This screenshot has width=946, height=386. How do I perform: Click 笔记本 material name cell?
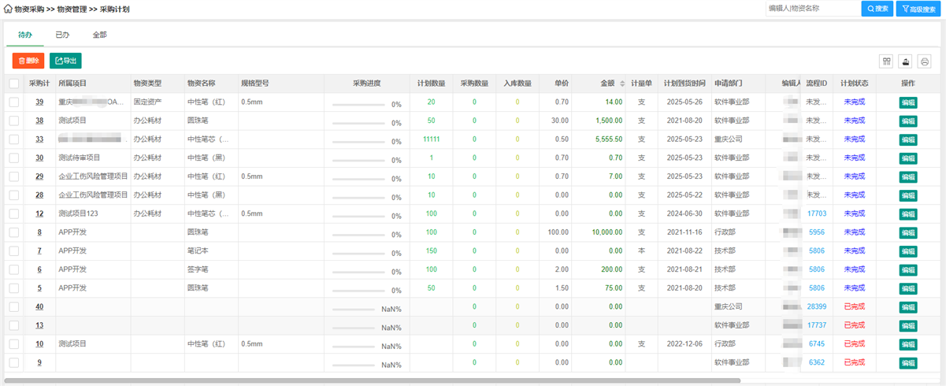(x=196, y=251)
